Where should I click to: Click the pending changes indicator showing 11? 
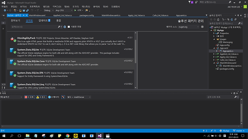(x=213, y=131)
